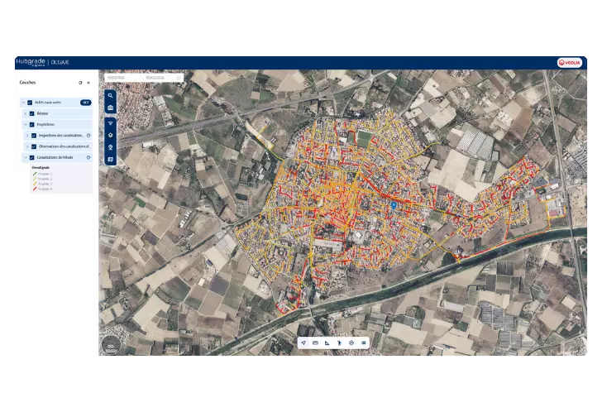Click the orange legend swatch
This screenshot has width=602, height=412.
coord(35,184)
